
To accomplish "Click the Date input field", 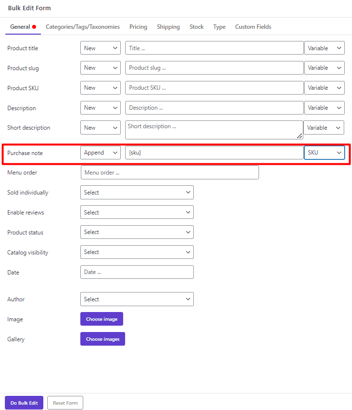I will pos(137,272).
